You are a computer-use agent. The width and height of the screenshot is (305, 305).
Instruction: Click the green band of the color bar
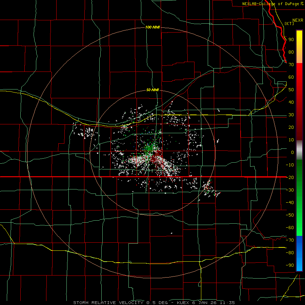pos(299,198)
